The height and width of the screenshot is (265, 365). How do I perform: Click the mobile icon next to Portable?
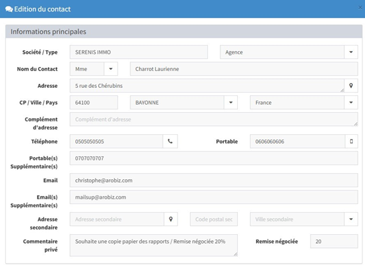point(352,141)
